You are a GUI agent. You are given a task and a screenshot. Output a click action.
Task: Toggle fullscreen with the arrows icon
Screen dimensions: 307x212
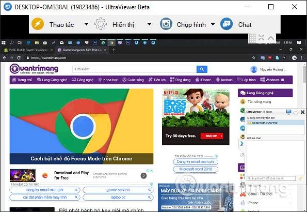click(x=261, y=38)
